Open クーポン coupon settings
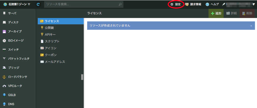The height and width of the screenshot is (108, 257). (50, 55)
